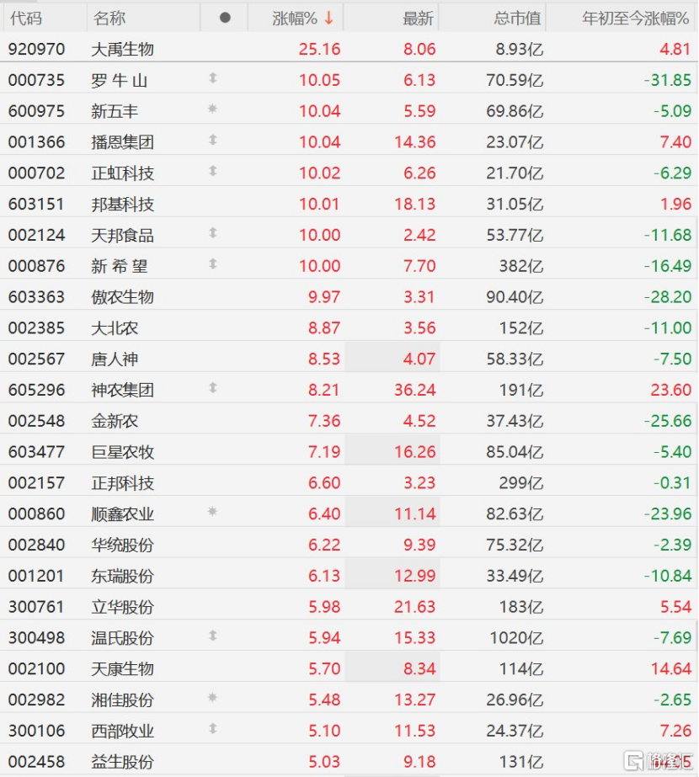Select stock name 大禹生物
Screen dimensions: 699x777
pos(122,49)
